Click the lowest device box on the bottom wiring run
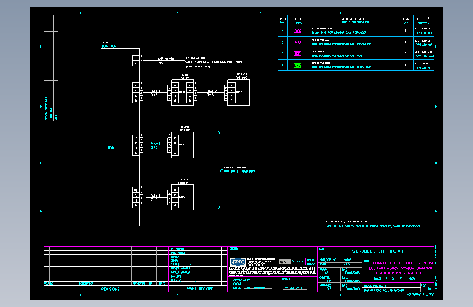Screen dimensions: 473x307 click(182, 197)
